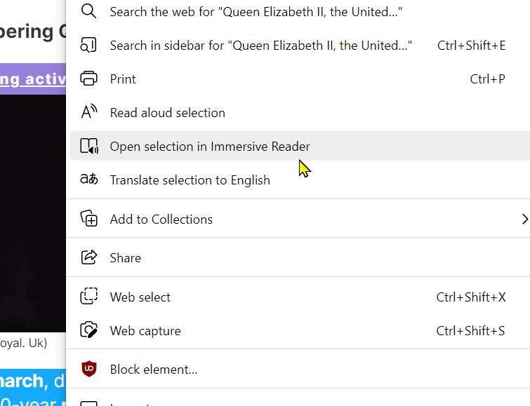Open the purple underlined "ng activ" link

(x=33, y=79)
